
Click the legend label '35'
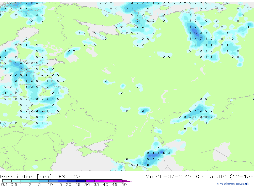click(x=96, y=184)
